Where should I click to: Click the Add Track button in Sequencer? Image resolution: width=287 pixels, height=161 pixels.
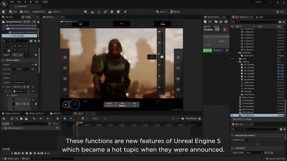(x=5, y=123)
